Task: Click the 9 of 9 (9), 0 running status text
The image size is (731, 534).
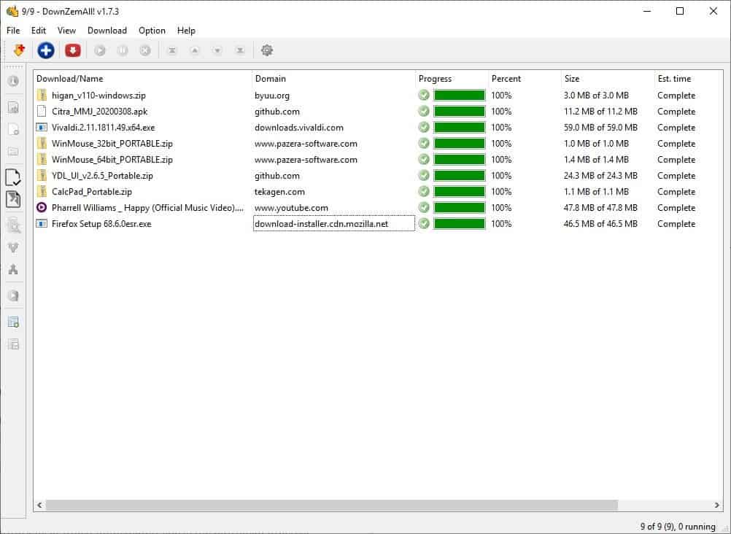Action: [678, 526]
